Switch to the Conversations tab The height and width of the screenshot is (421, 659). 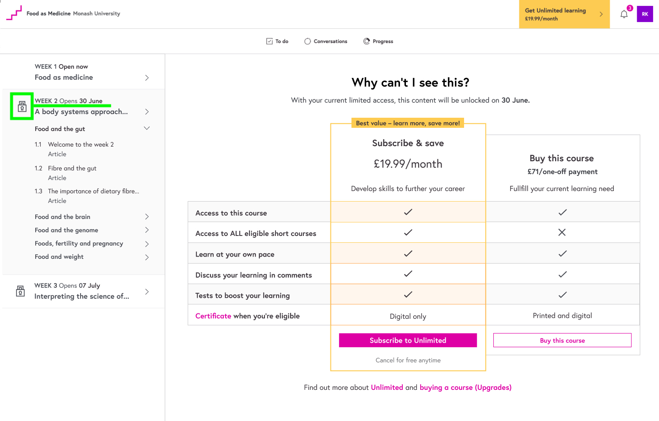click(x=330, y=41)
